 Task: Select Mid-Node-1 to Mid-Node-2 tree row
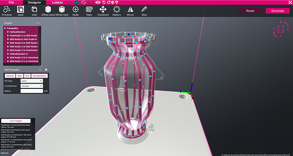click(x=21, y=46)
